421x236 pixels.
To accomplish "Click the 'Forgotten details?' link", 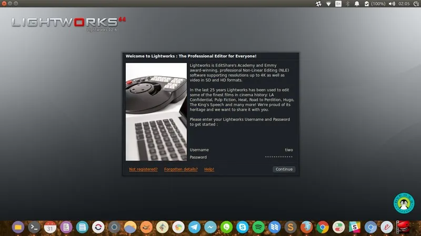I will [x=181, y=169].
